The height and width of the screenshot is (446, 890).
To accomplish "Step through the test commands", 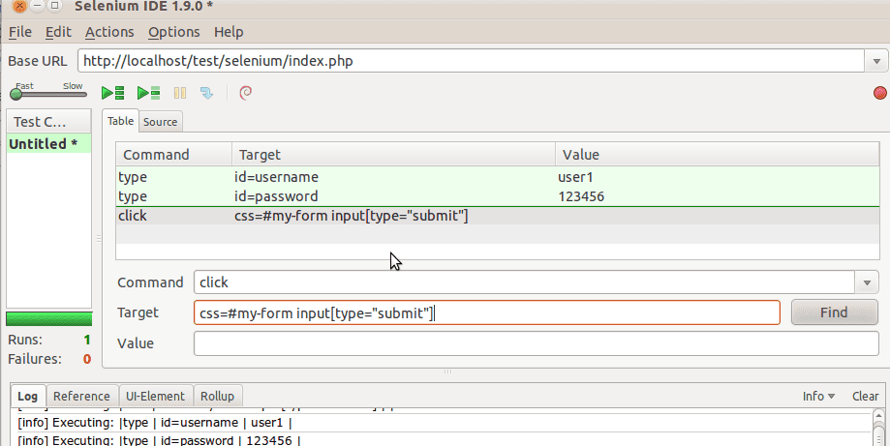I will tap(206, 93).
